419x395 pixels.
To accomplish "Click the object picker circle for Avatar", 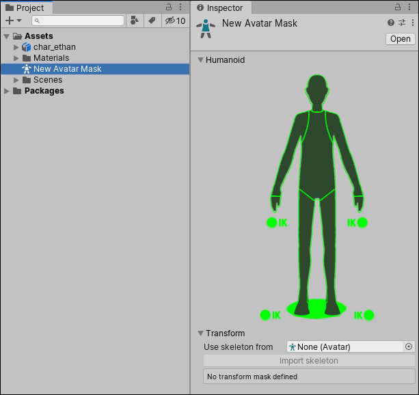I will click(x=409, y=346).
